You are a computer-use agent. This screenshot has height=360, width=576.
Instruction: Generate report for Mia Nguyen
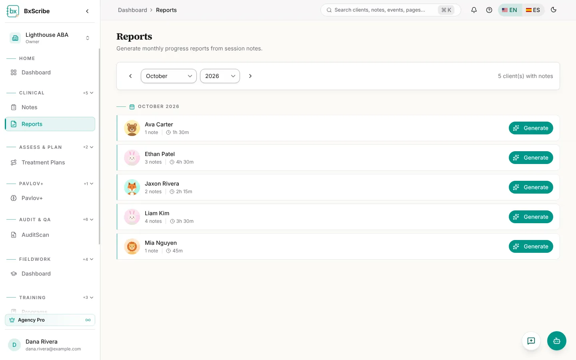pyautogui.click(x=531, y=246)
